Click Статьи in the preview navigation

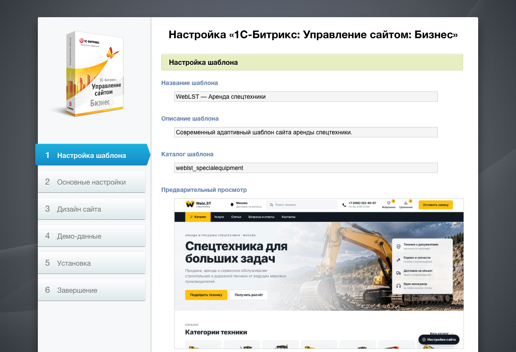click(x=236, y=217)
